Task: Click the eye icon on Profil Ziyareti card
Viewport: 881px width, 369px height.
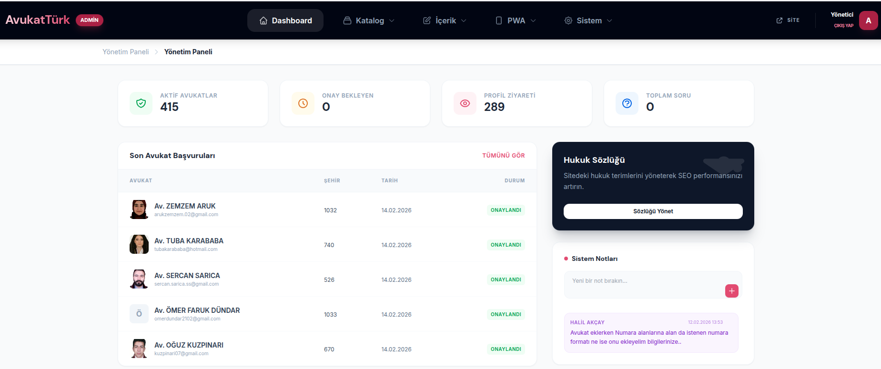Action: click(465, 103)
